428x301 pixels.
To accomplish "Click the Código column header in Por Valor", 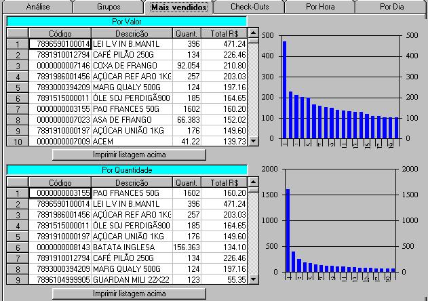I will pos(60,33).
